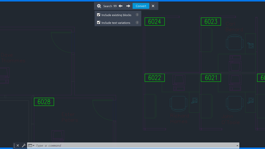Show info for Include text variations
This screenshot has width=265, height=149.
(x=137, y=22)
